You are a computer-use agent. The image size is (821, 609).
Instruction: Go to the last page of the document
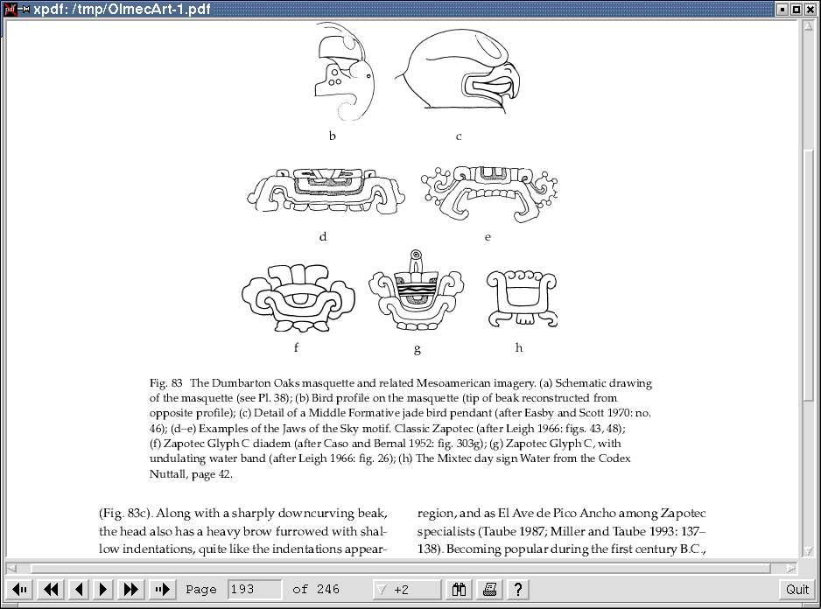click(x=162, y=590)
